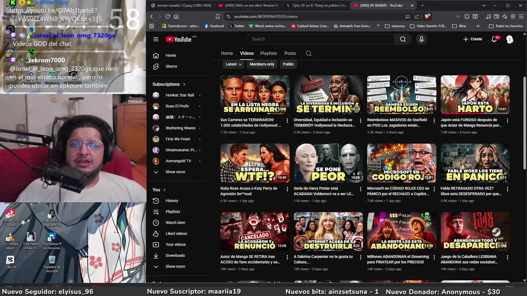Open Brave Shields lion icon
The width and height of the screenshot is (527, 296).
pos(427,16)
